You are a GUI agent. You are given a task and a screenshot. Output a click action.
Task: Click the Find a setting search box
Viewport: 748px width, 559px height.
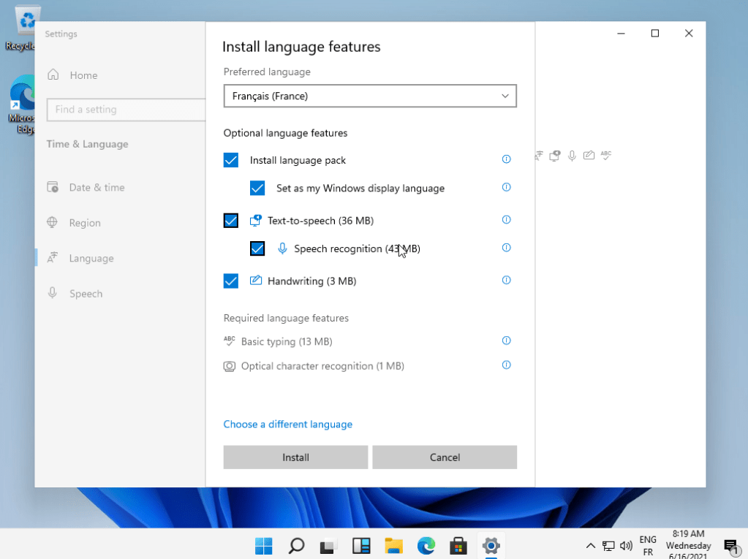[124, 110]
